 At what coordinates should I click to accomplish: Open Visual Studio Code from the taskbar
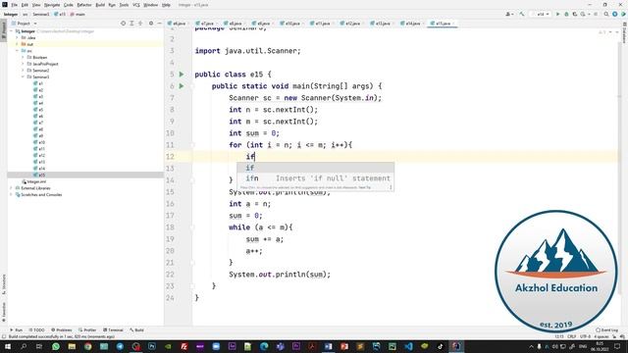pos(408,346)
